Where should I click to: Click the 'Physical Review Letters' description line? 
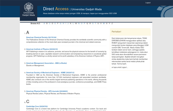click(53, 94)
